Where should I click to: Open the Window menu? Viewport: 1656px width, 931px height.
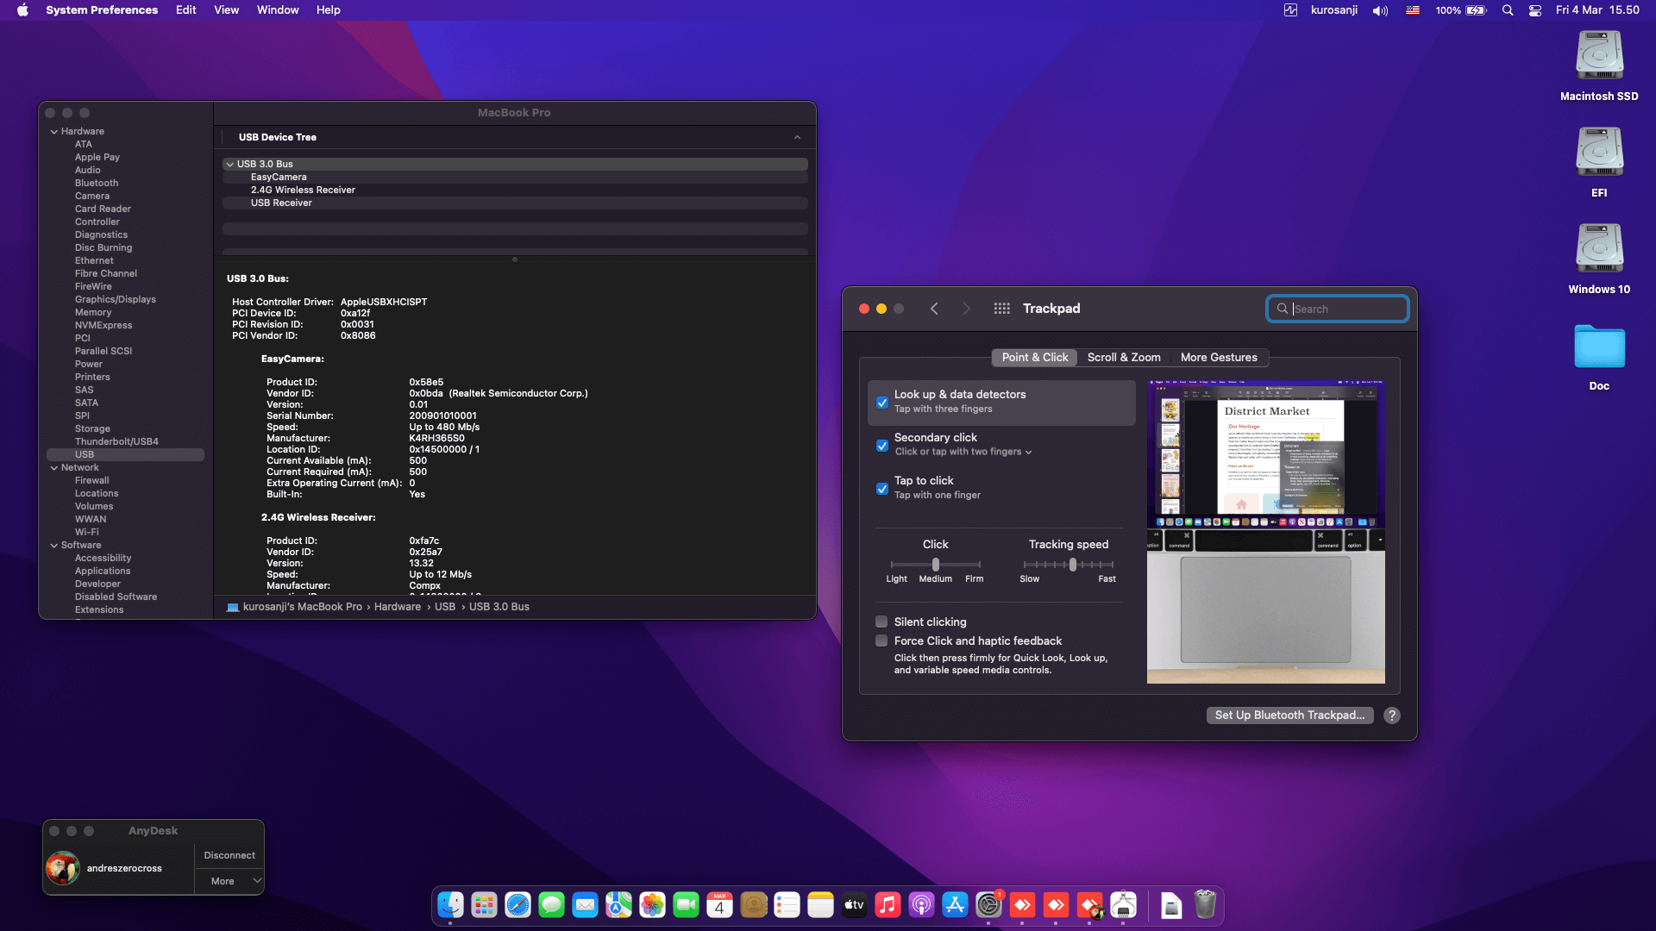[277, 9]
